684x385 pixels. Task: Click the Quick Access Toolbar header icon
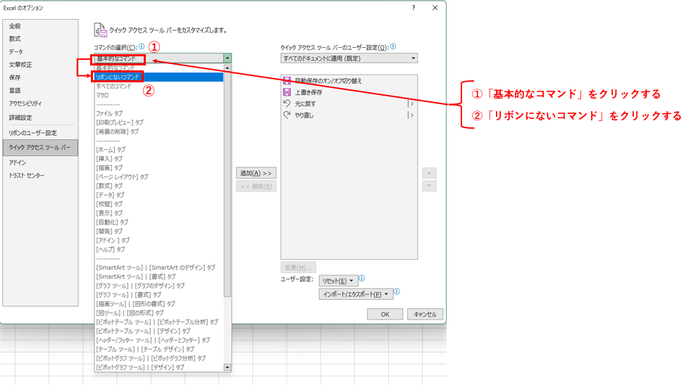(100, 30)
